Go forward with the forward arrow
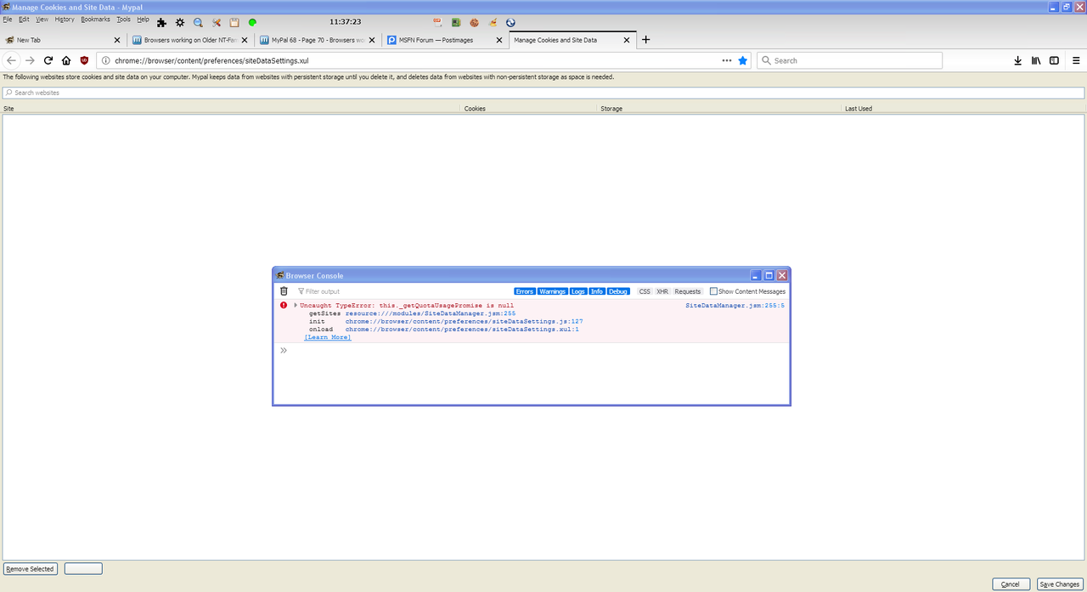The width and height of the screenshot is (1087, 592). tap(30, 60)
